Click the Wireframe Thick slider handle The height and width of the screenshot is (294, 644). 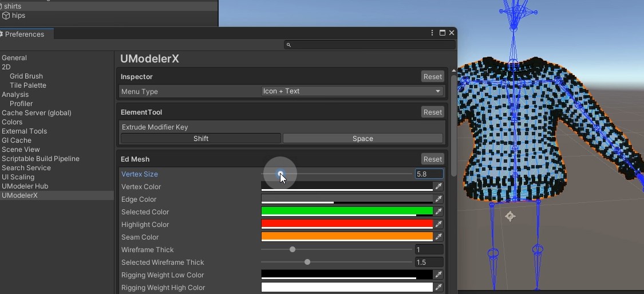293,250
